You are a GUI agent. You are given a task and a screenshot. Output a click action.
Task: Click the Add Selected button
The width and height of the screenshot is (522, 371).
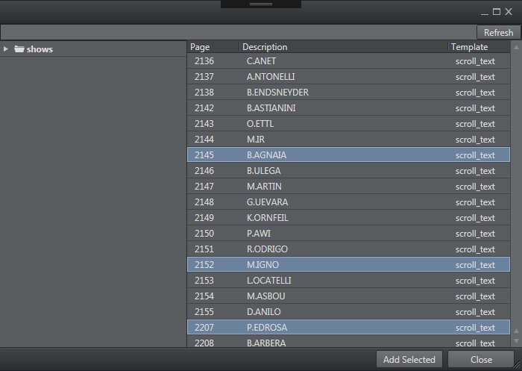(409, 359)
